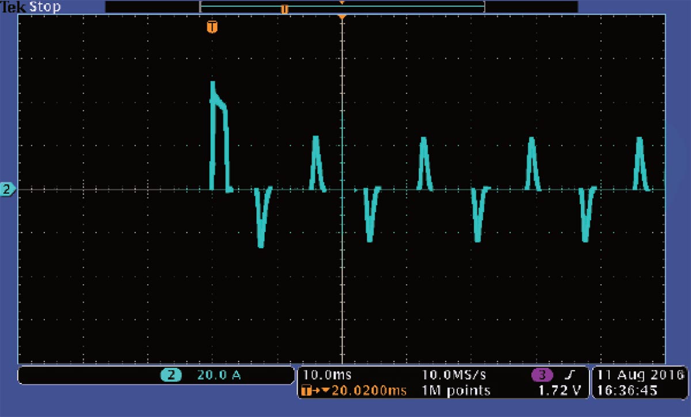Click the waveform record overview bar at the top

tap(341, 7)
